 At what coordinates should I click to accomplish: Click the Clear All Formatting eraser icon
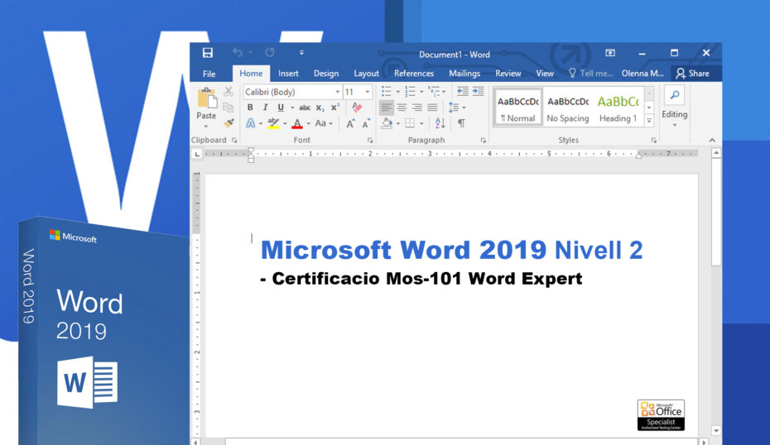357,108
